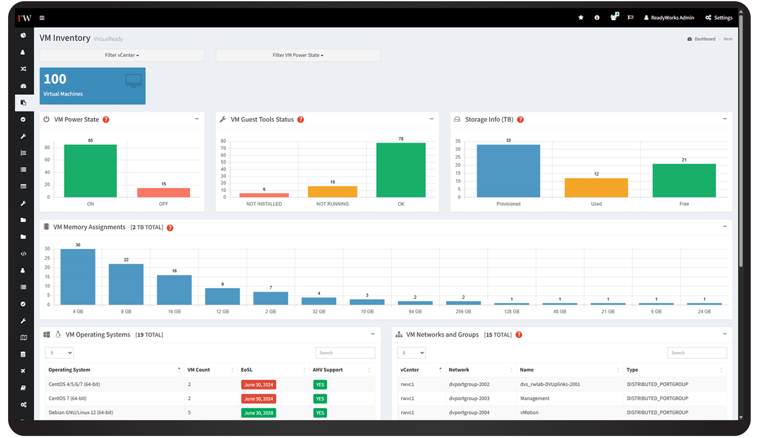758x438 pixels.
Task: Click the Search field in VM Networks and Groups
Action: click(697, 352)
